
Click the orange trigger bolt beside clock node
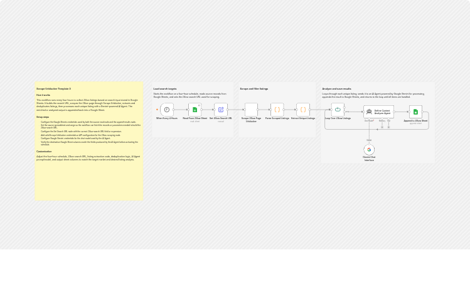point(157,110)
